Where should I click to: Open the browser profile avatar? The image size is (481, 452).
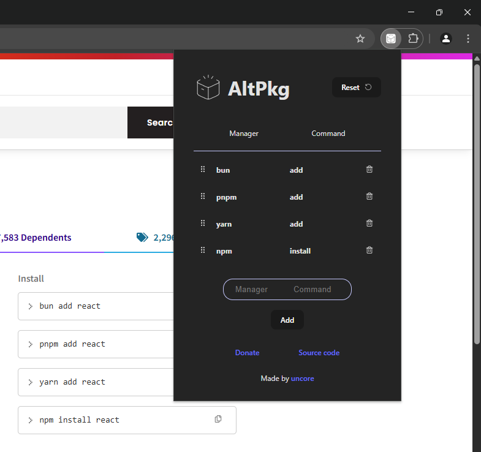pos(445,39)
